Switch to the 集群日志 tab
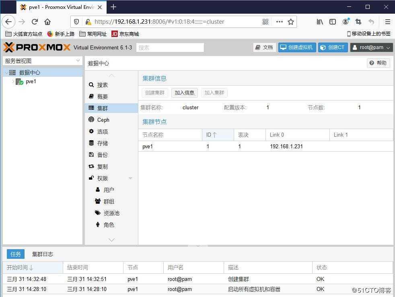Viewport: 395px width, 297px height. point(43,254)
